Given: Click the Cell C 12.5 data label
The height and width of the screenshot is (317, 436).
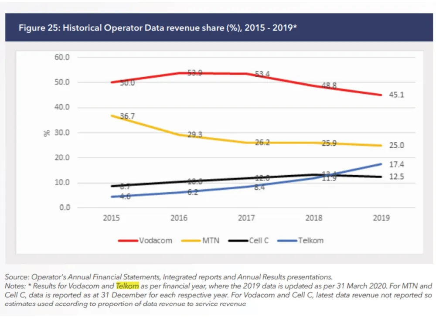Looking at the screenshot, I should click(x=396, y=177).
